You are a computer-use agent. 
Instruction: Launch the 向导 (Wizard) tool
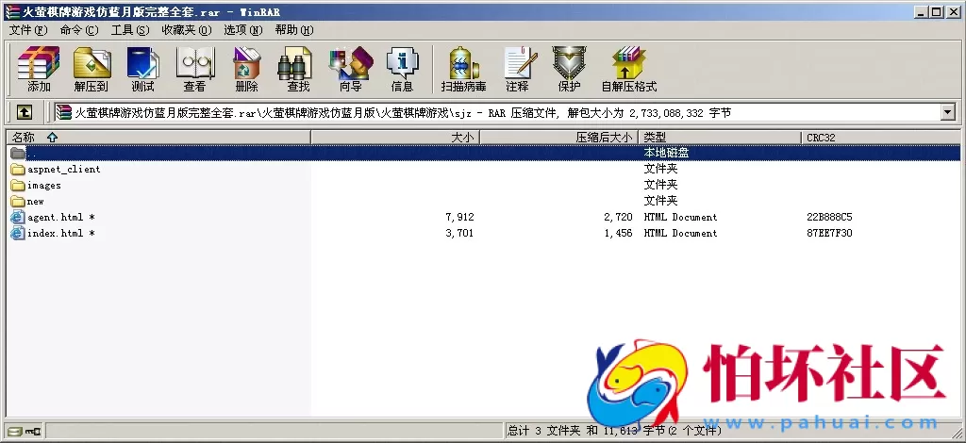click(351, 68)
